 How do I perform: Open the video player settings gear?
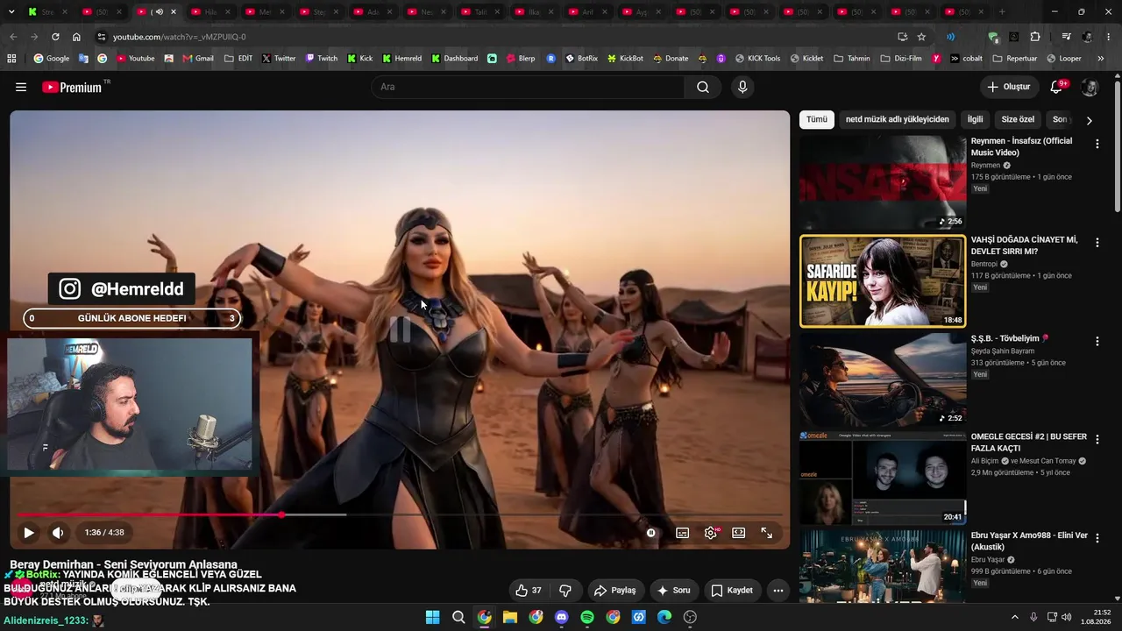coord(711,533)
